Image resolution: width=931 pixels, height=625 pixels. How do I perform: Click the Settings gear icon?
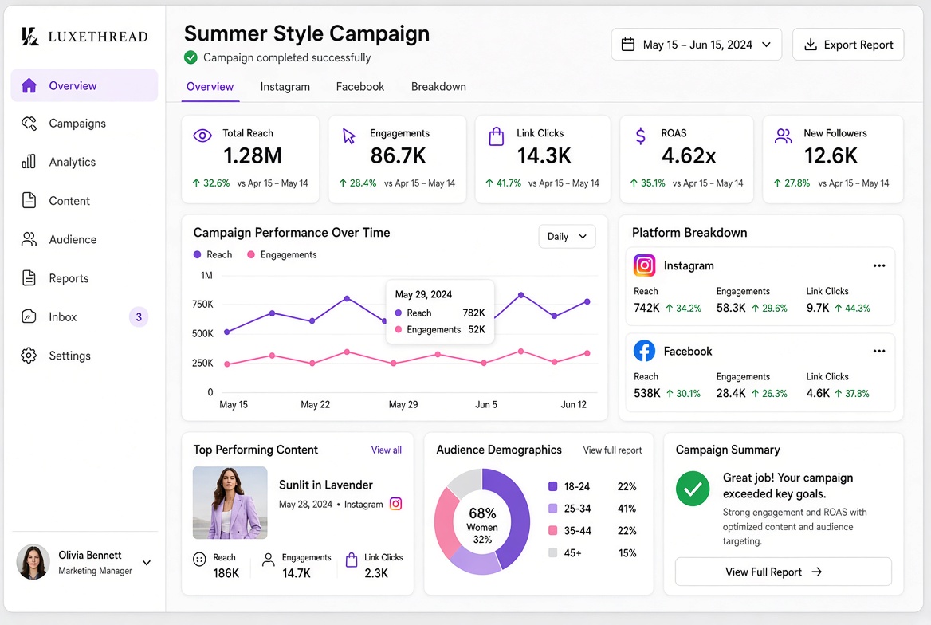pyautogui.click(x=29, y=356)
